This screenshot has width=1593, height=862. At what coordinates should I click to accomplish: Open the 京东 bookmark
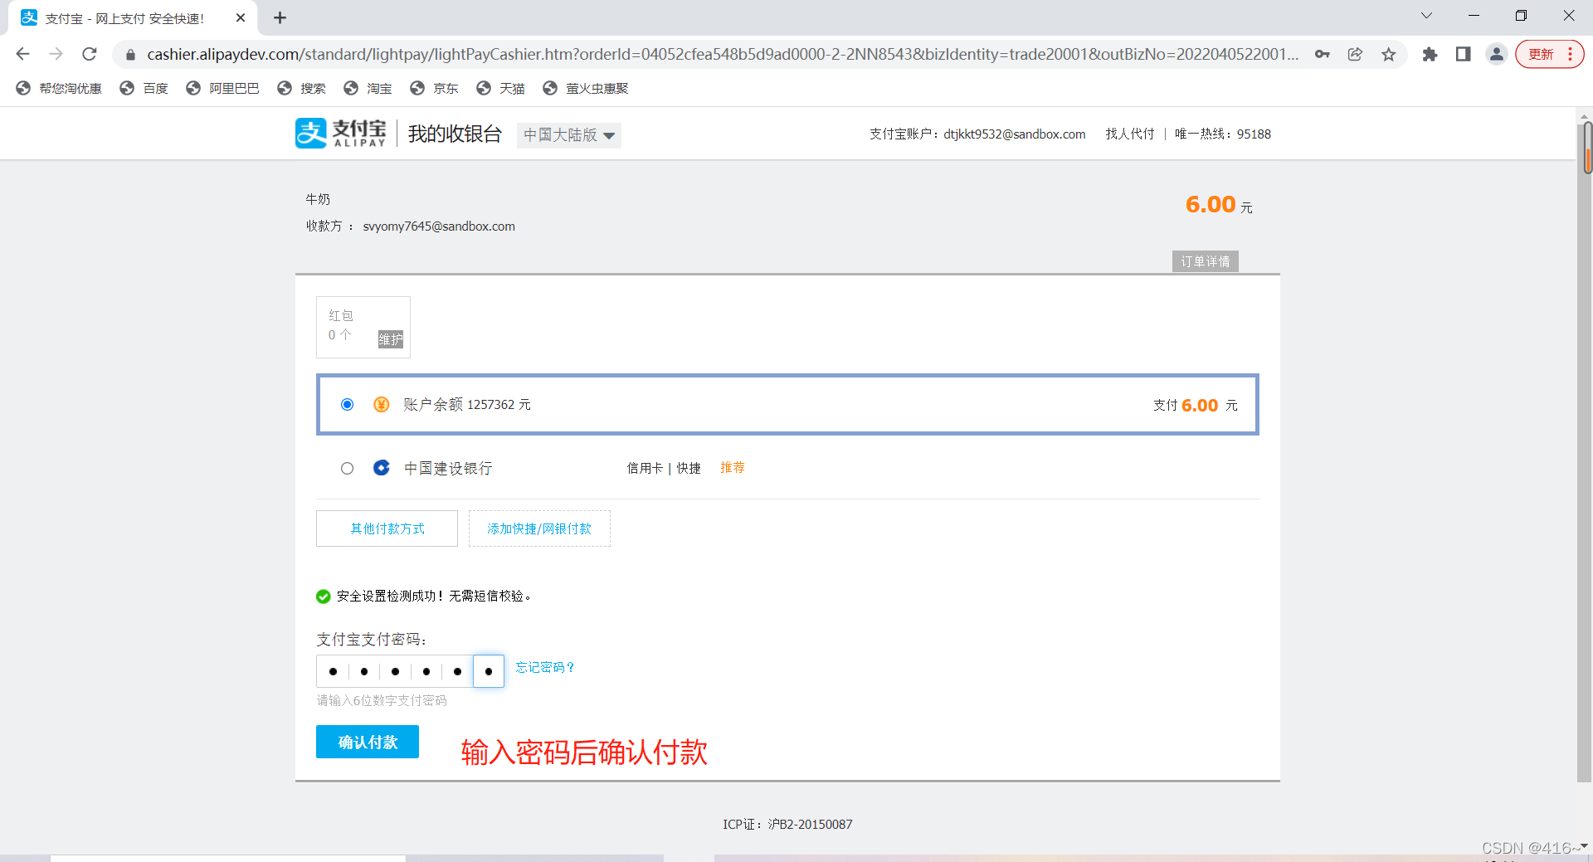tap(435, 88)
